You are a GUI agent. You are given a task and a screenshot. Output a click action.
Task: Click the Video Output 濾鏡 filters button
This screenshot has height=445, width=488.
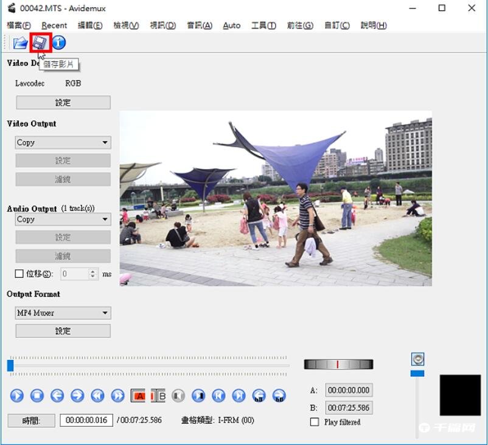(x=62, y=179)
